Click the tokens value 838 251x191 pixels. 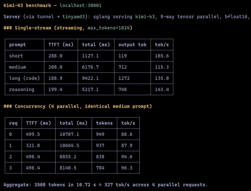(100, 157)
